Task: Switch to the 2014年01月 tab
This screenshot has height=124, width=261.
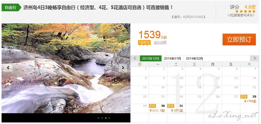Action: tap(172, 58)
